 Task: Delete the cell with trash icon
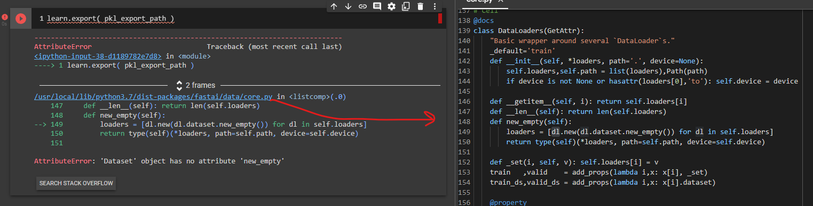(420, 6)
